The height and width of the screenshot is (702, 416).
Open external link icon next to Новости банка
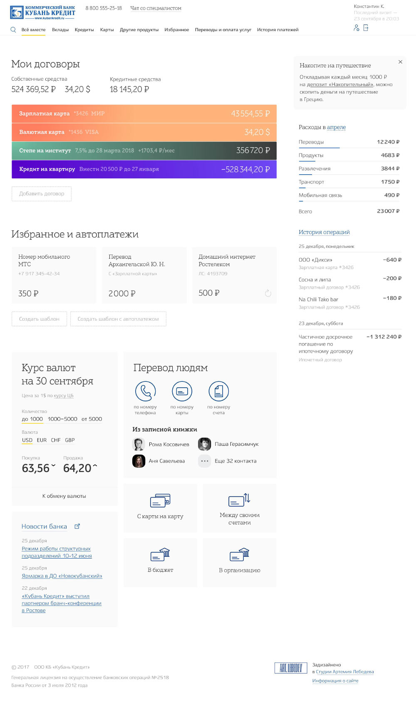click(x=77, y=526)
